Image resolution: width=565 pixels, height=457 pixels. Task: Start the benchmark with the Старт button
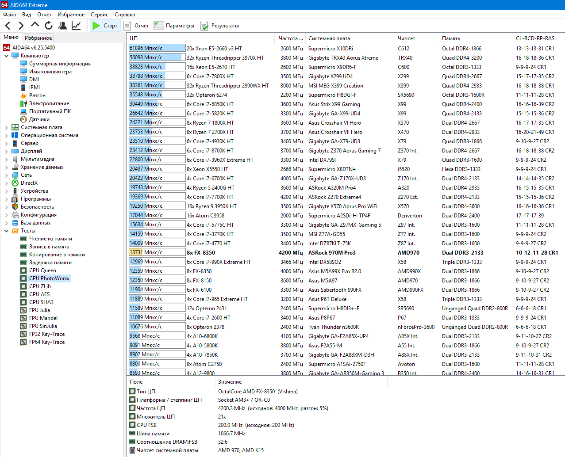pos(105,26)
